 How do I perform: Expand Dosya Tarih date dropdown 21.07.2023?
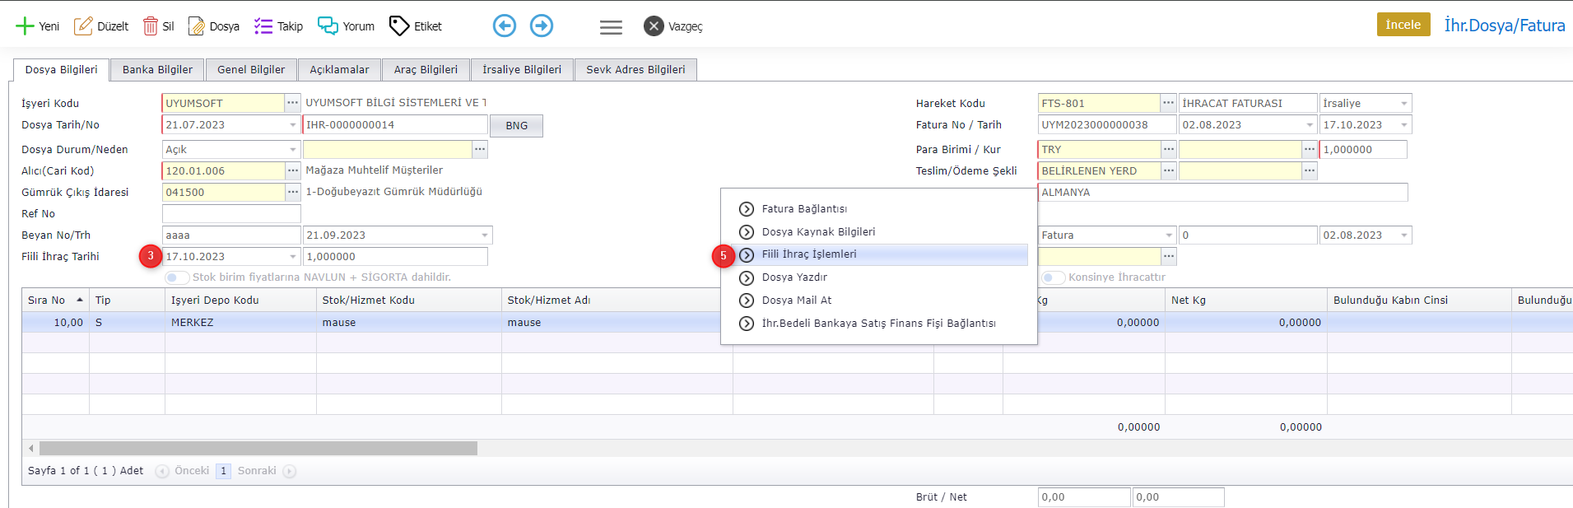click(x=293, y=125)
